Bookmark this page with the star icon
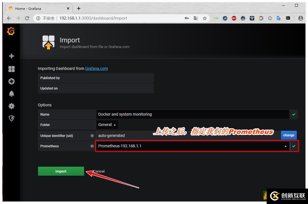Viewport: 308px width, 204px height. [205, 18]
